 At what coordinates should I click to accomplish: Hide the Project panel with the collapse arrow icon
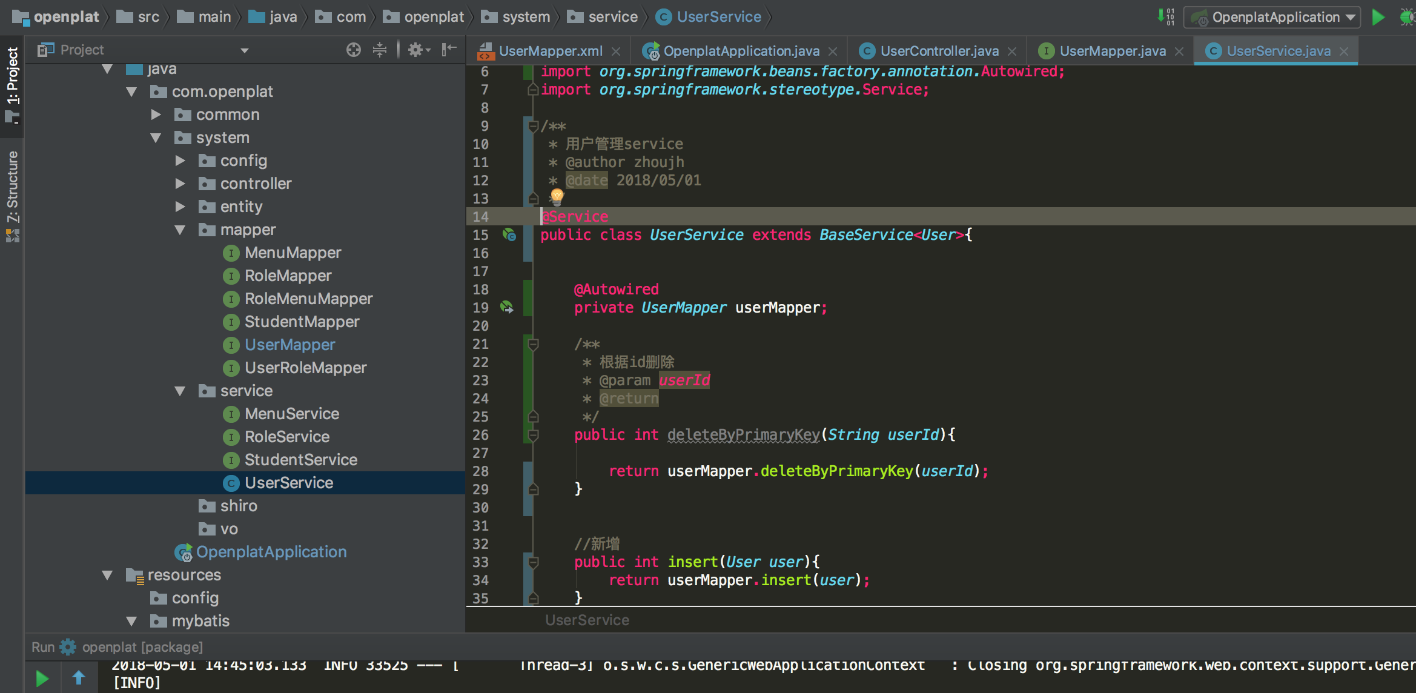(x=449, y=50)
